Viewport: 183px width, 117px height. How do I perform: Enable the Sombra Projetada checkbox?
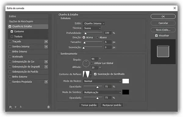[10, 82]
